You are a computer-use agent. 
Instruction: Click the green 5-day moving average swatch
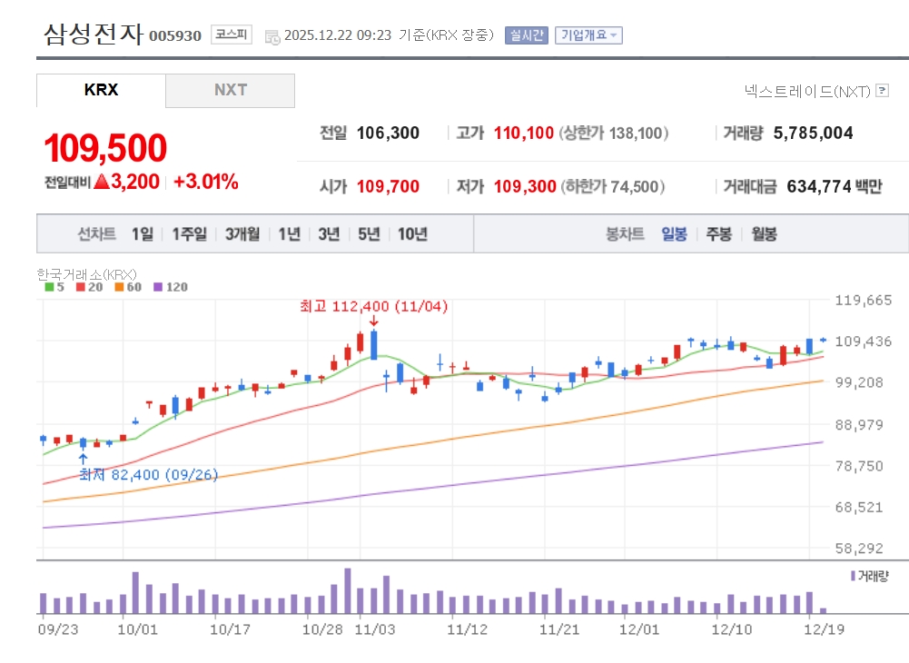49,287
